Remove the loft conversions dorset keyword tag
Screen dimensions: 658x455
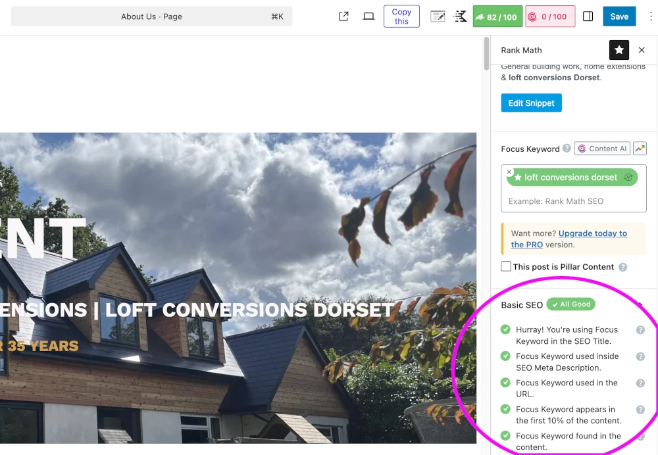click(509, 172)
